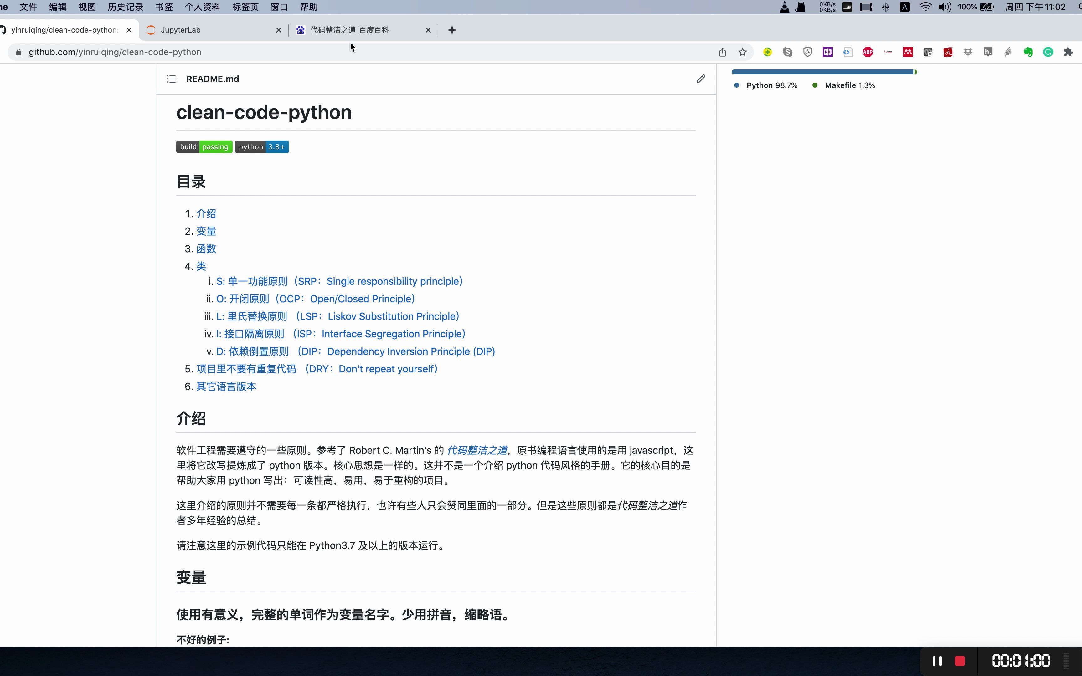Open the screen recorder camera extension icon
The height and width of the screenshot is (676, 1082).
pos(928,52)
